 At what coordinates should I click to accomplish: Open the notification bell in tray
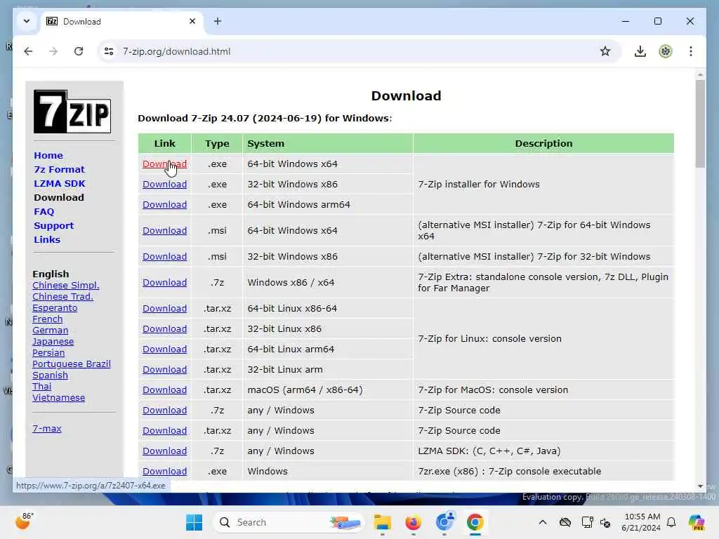point(671,522)
